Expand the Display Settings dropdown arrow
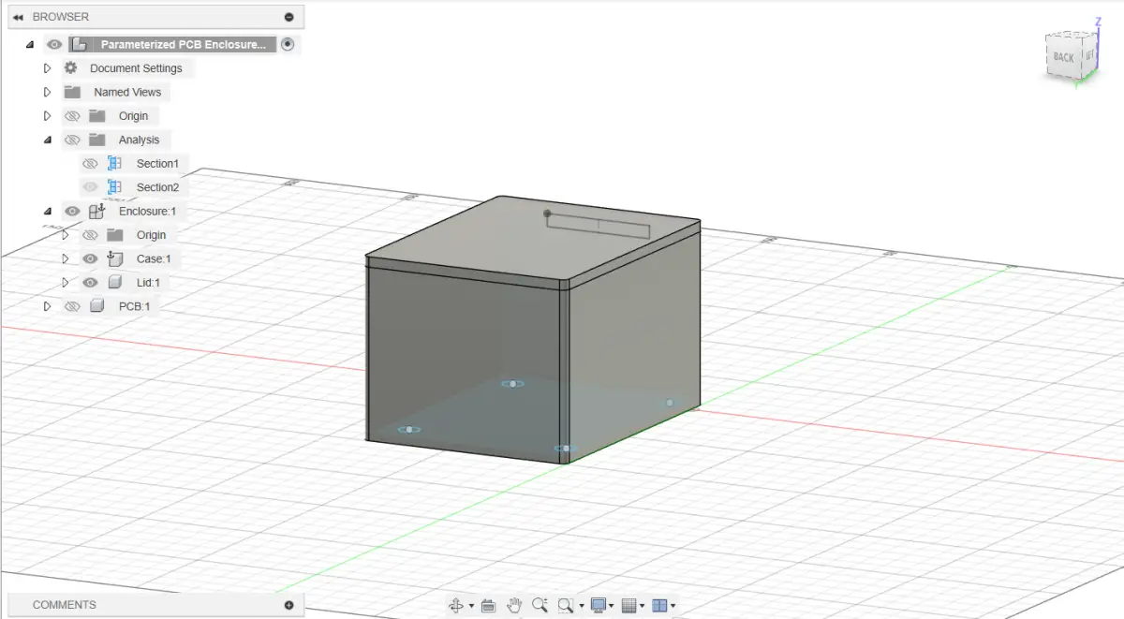The image size is (1124, 619). click(x=612, y=607)
